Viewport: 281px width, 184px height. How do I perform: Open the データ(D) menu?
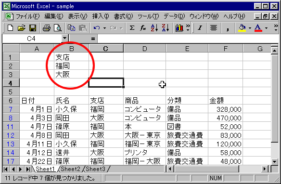pos(174,16)
